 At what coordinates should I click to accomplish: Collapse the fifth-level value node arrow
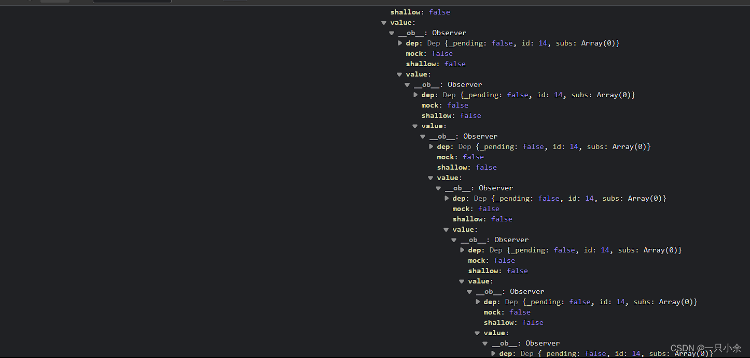[x=446, y=230]
